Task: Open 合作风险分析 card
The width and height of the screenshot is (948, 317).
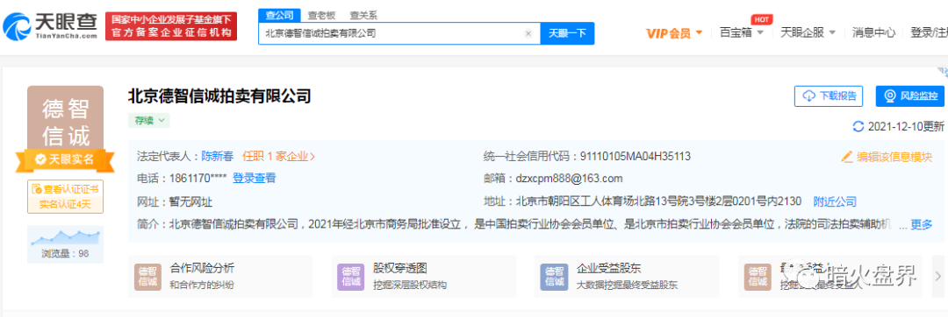Action: [x=220, y=277]
